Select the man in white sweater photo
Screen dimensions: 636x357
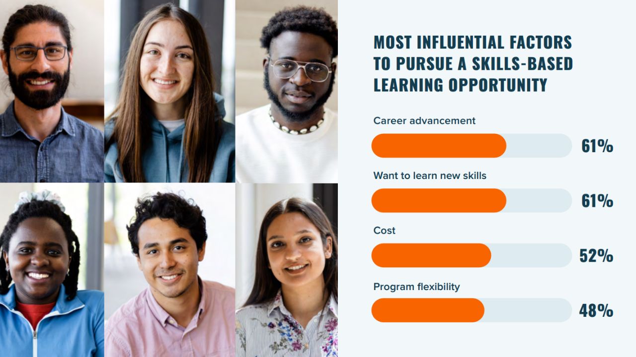pos(287,91)
